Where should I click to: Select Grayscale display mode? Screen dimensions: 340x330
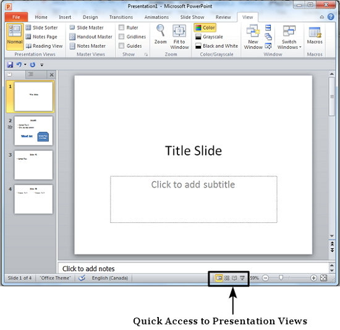coord(209,37)
